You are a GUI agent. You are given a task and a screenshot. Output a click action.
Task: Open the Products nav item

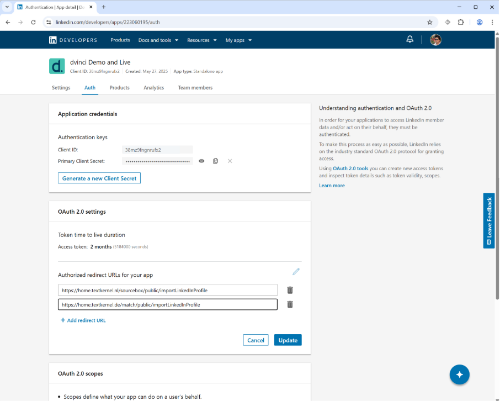point(120,40)
